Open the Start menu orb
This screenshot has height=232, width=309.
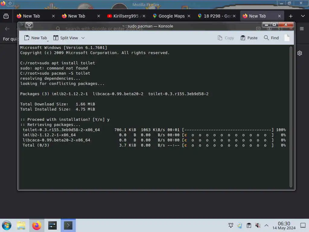coord(7,225)
